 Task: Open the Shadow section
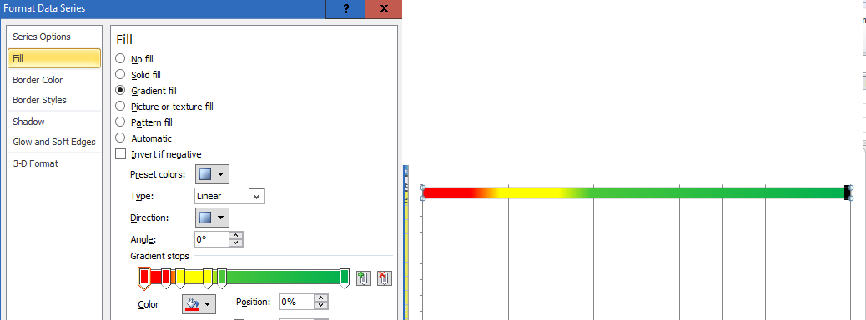coord(28,122)
